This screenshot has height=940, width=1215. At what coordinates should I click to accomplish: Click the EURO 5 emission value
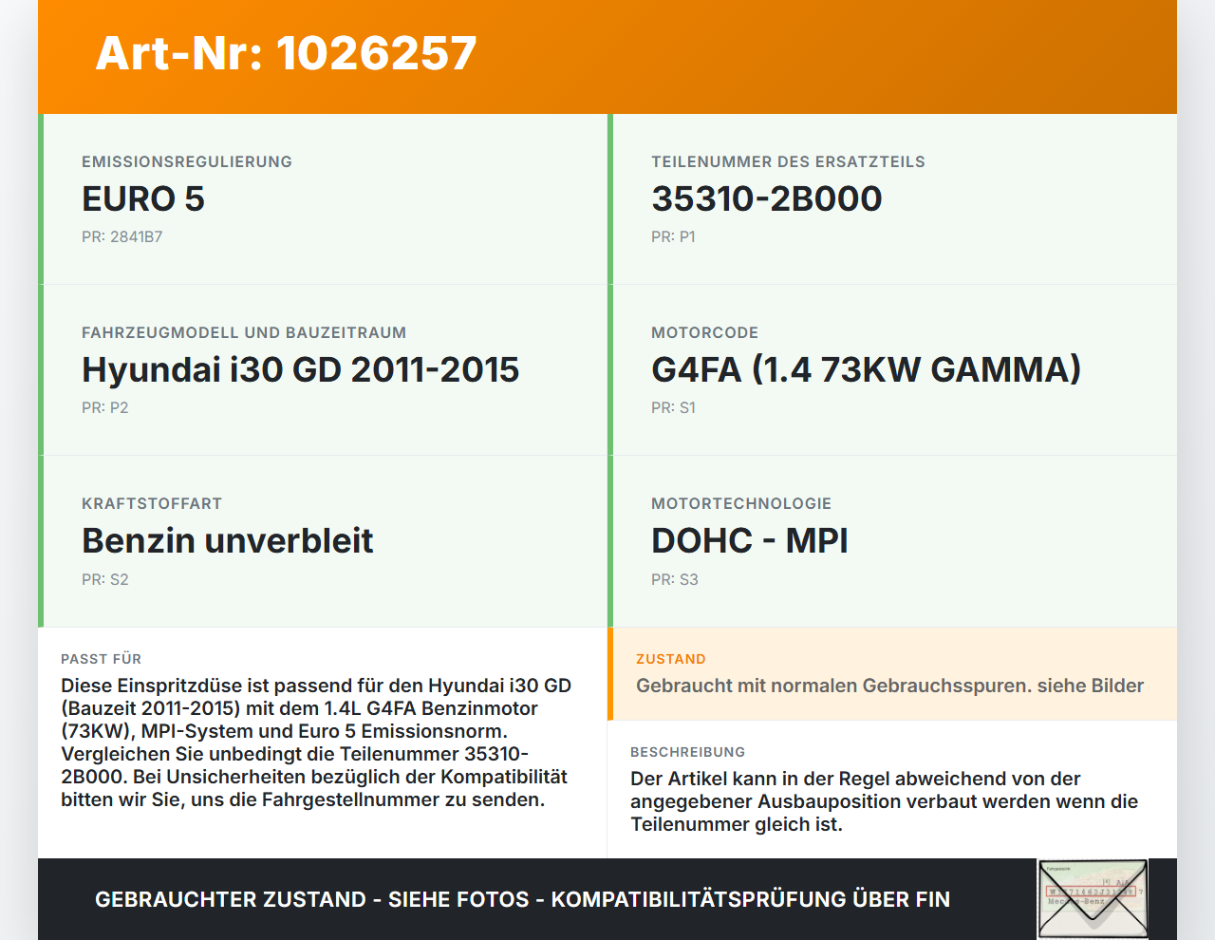[x=143, y=199]
